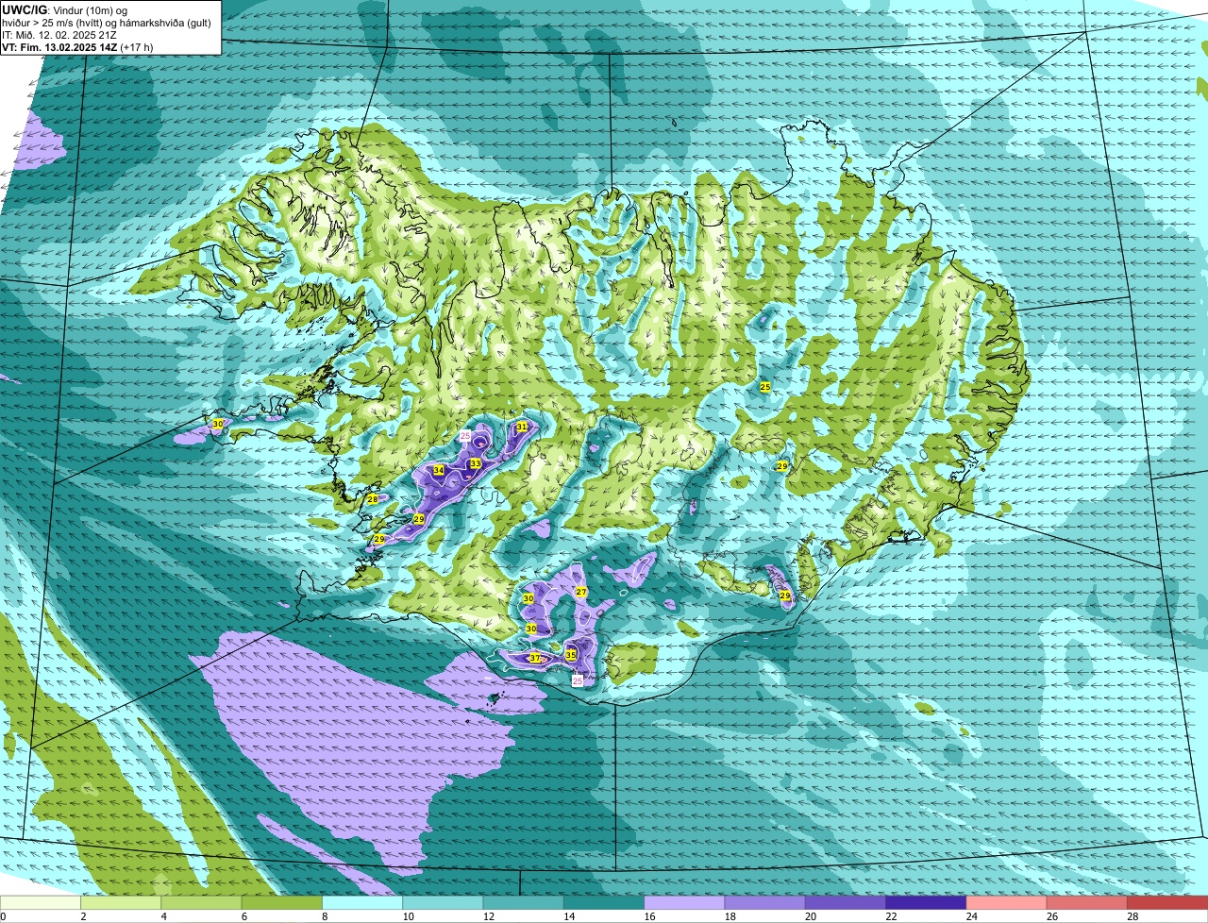Click the white 25 contour label beside marker 31

[x=465, y=435]
